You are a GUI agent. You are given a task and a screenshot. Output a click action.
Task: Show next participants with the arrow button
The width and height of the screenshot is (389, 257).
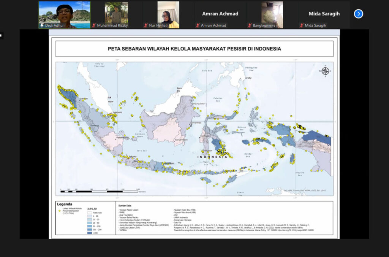click(x=358, y=14)
